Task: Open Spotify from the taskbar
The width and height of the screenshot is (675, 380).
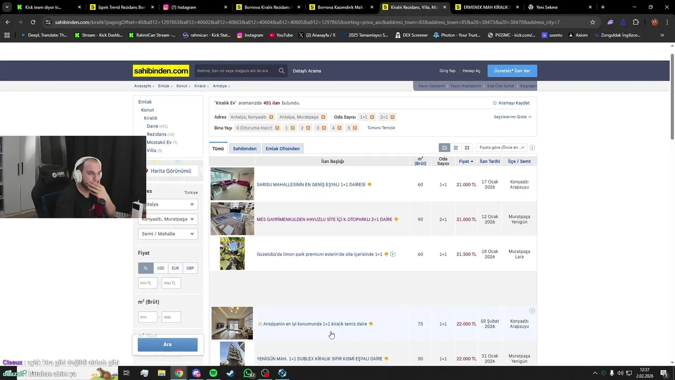Action: pos(213,373)
